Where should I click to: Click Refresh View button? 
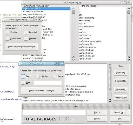(x=121, y=98)
